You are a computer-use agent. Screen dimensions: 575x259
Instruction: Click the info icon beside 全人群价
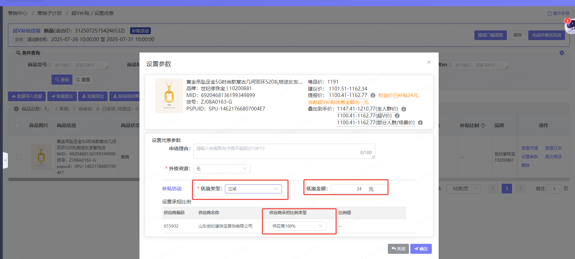click(x=404, y=109)
